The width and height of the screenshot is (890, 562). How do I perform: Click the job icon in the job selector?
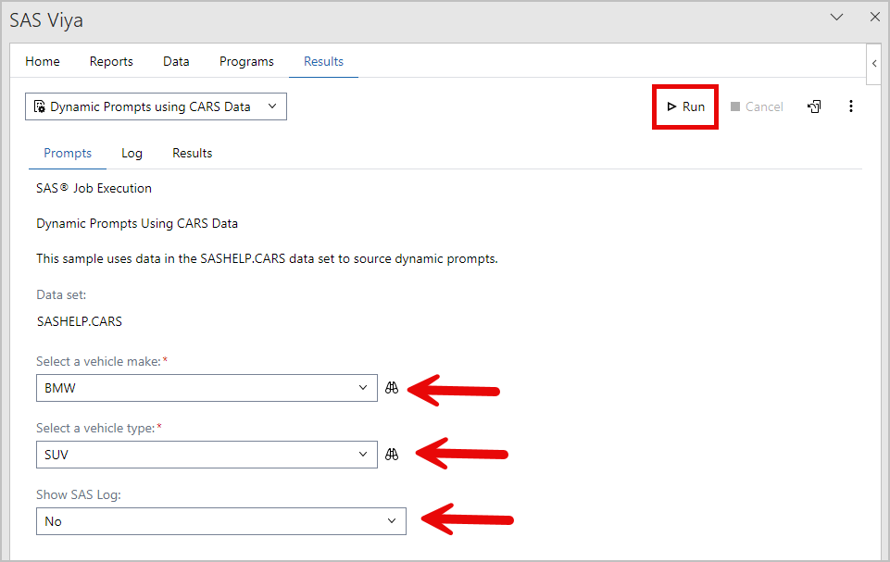(39, 106)
